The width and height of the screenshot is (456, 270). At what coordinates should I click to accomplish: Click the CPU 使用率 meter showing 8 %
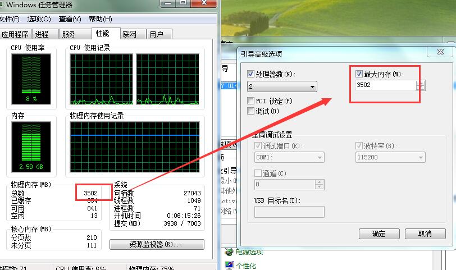pos(31,79)
